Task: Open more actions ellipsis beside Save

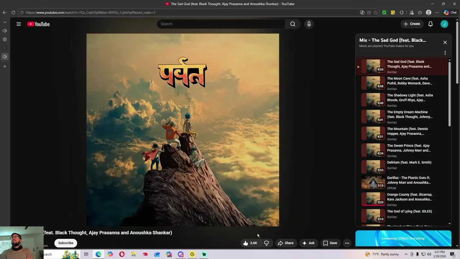Action: (347, 243)
